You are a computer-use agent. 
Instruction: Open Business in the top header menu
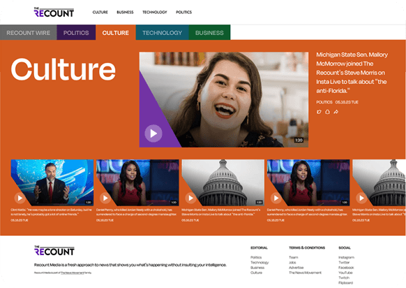pyautogui.click(x=125, y=12)
